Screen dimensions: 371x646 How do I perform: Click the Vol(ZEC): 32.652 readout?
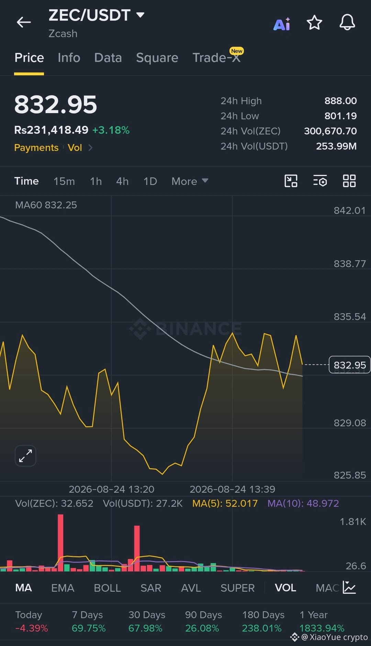(54, 503)
